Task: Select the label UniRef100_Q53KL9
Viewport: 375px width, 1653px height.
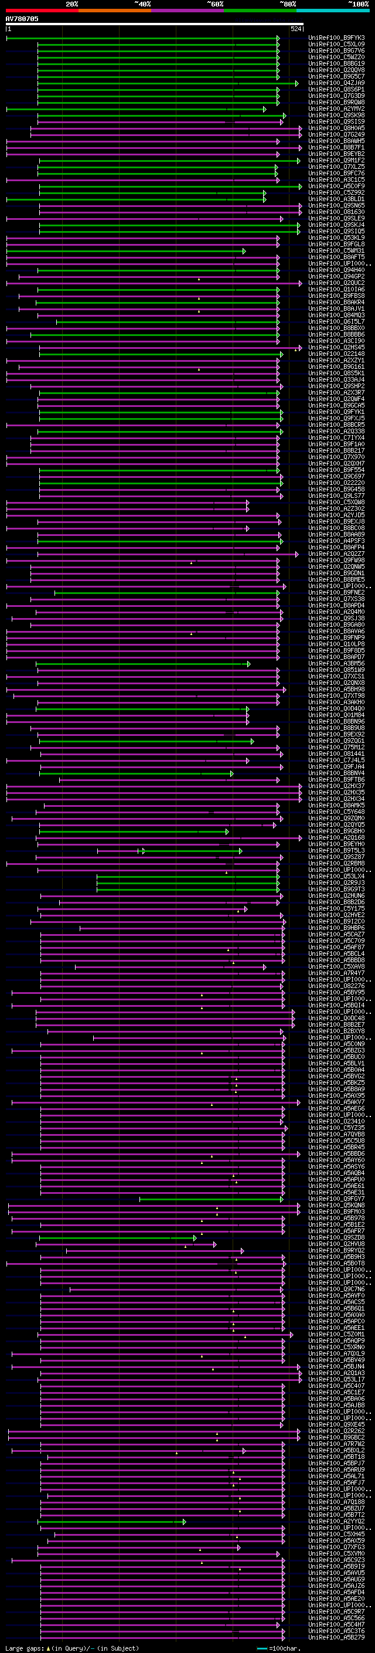Action: [336, 237]
